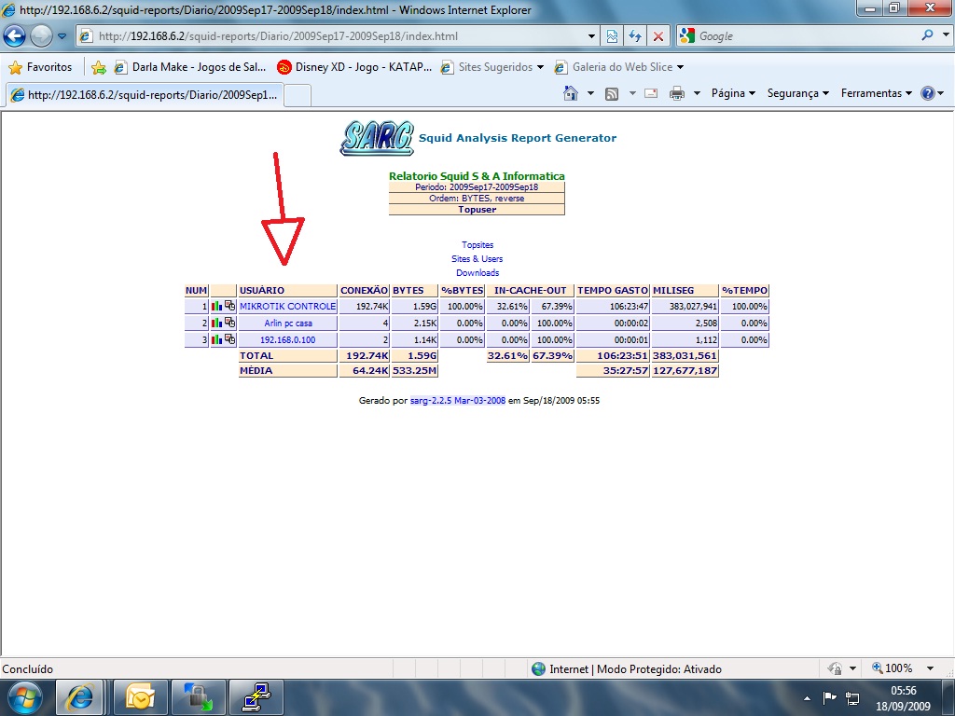Open the Topsites report link
Image resolution: width=955 pixels, height=716 pixels.
477,245
